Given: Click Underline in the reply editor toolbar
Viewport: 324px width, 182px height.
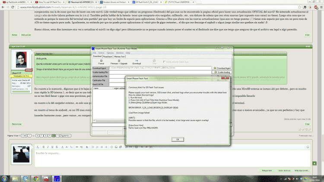Looking at the screenshot, I should click(52, 147).
